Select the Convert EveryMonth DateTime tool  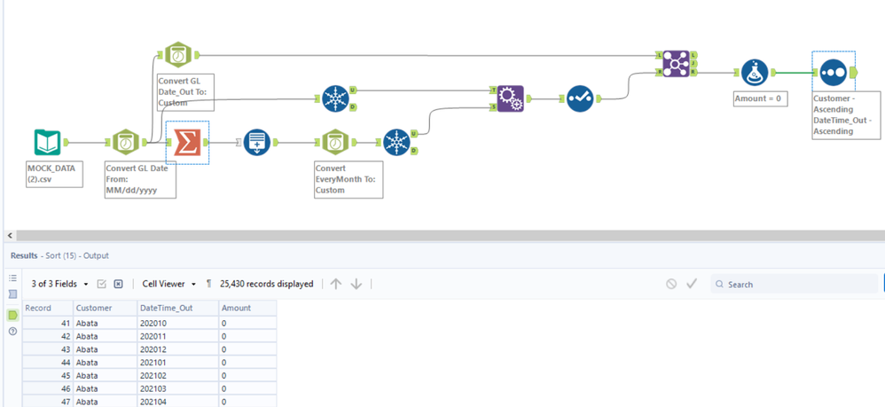335,142
